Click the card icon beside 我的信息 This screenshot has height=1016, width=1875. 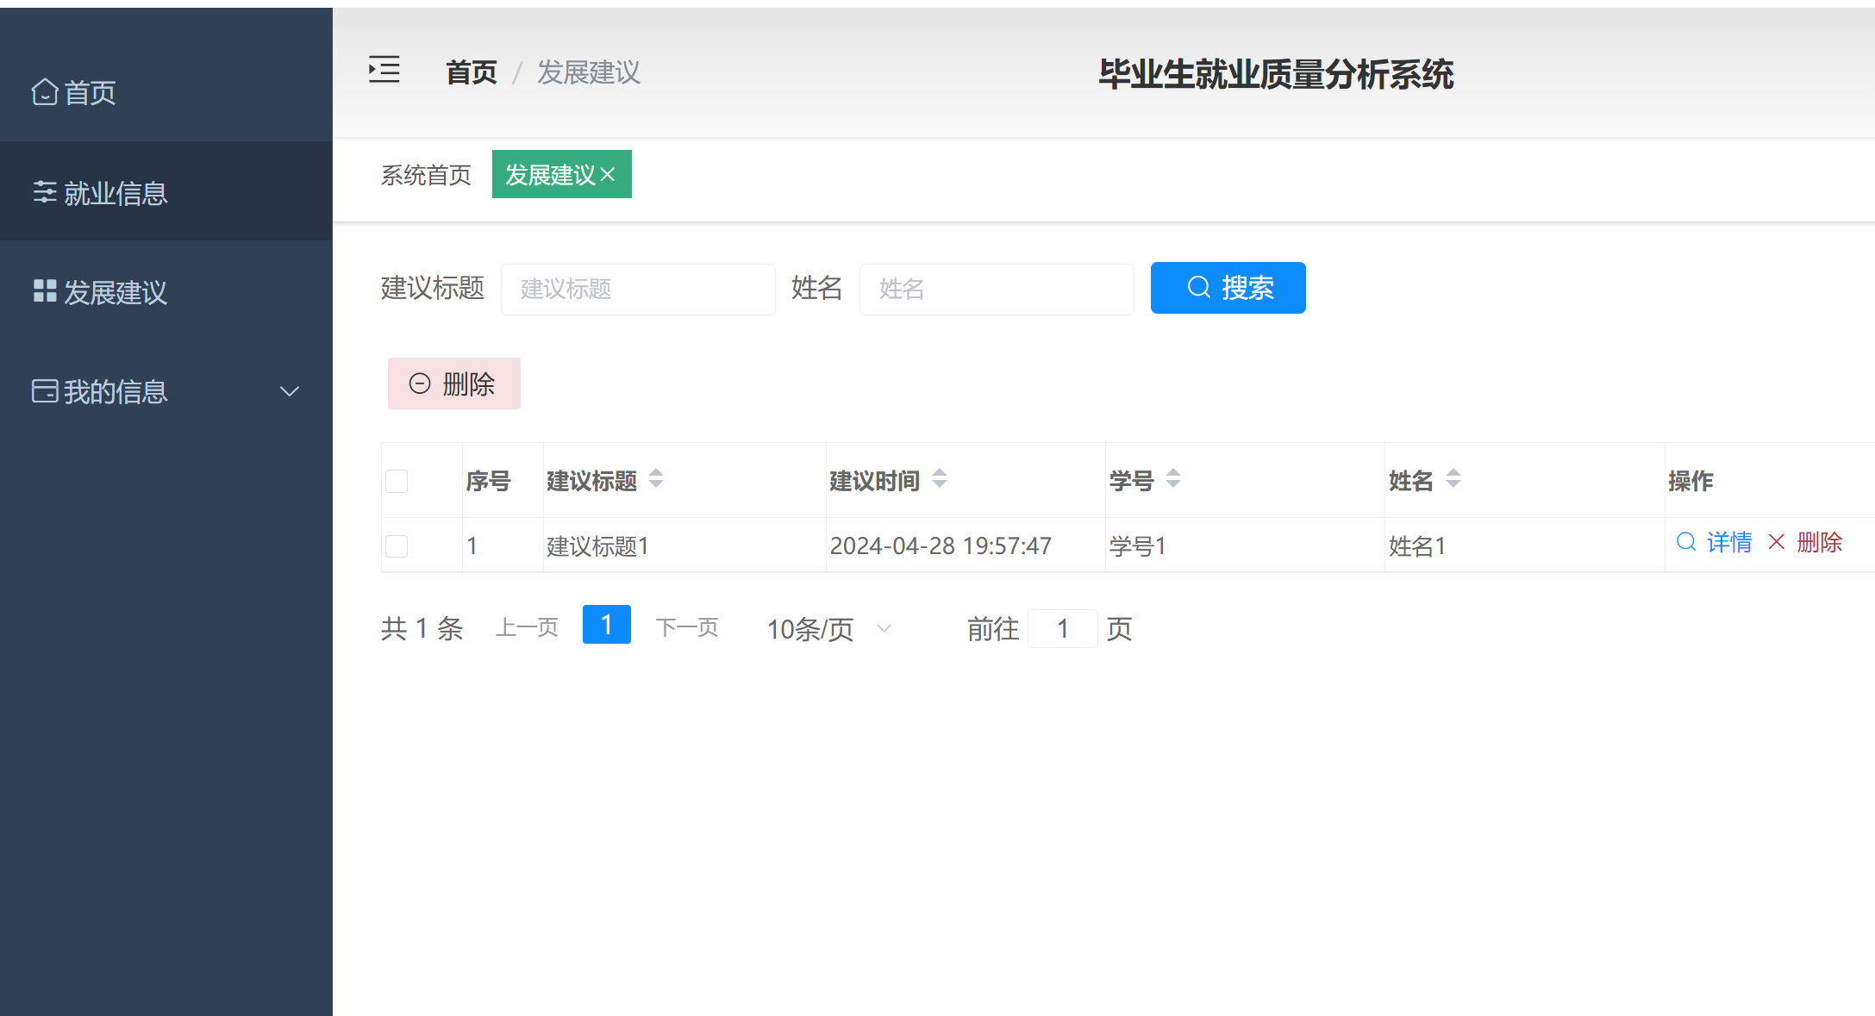pyautogui.click(x=45, y=391)
